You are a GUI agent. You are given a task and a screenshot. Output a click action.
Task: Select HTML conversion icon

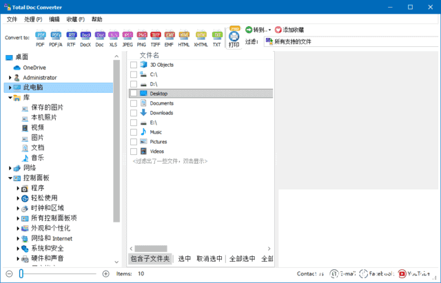[184, 39]
